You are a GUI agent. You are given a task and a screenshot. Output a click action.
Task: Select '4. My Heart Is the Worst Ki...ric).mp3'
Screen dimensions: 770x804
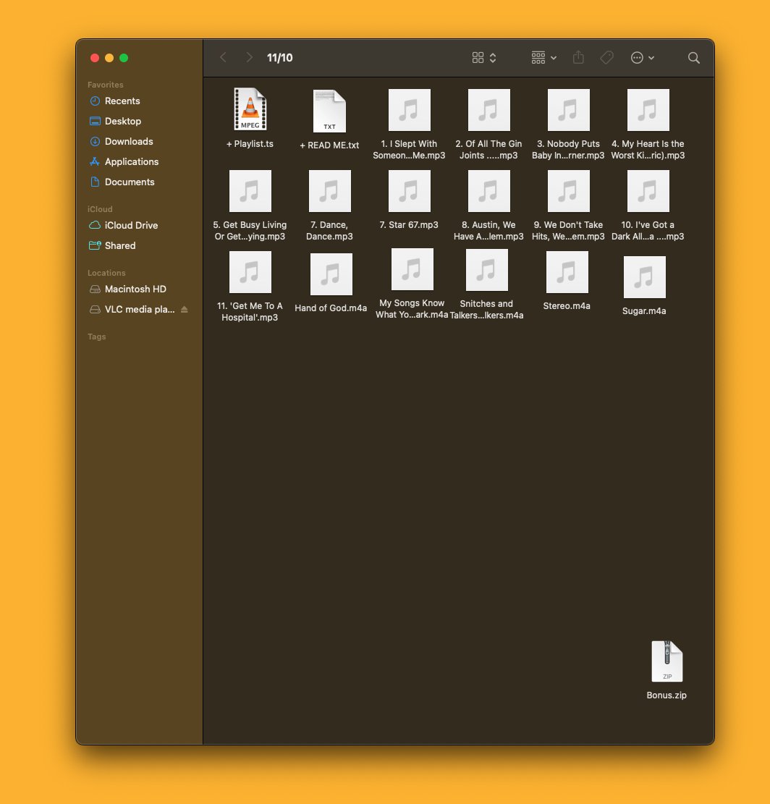[x=648, y=110]
